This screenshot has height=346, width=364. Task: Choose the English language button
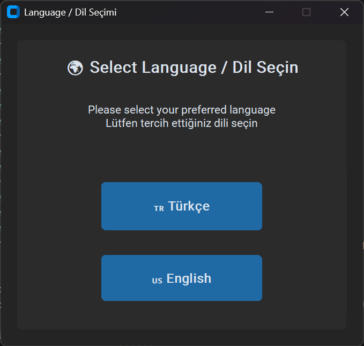pyautogui.click(x=182, y=278)
